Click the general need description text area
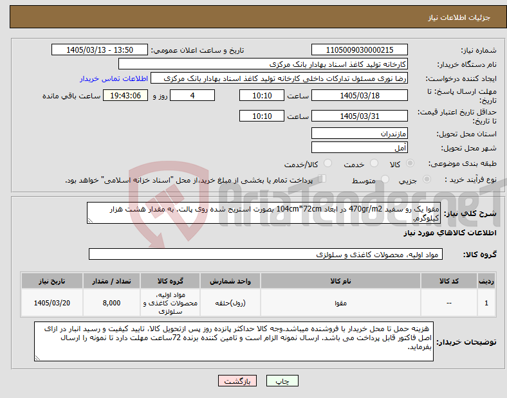 (264, 213)
